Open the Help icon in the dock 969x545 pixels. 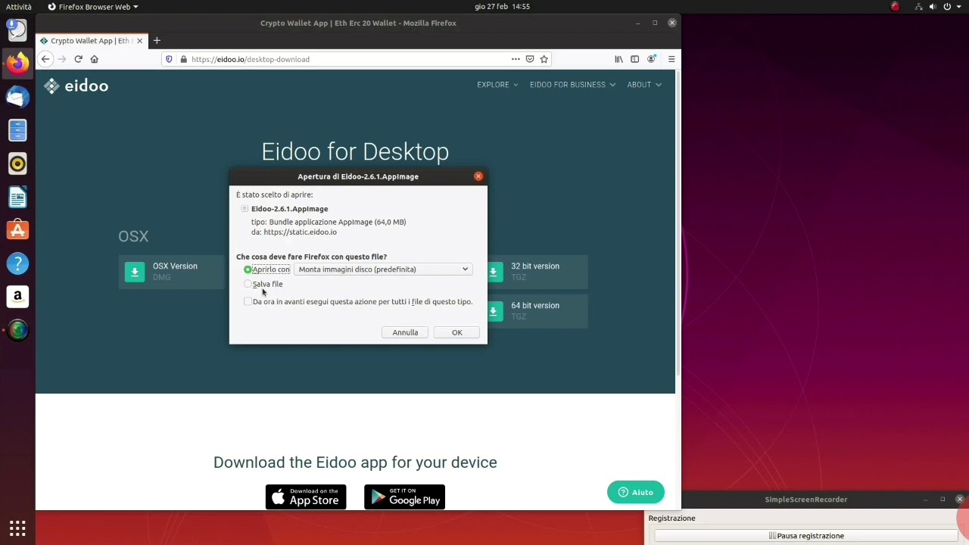tap(17, 263)
